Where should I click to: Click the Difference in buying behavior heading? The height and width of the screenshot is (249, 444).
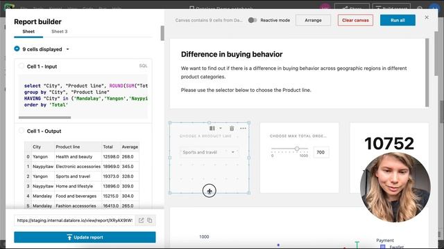point(232,54)
